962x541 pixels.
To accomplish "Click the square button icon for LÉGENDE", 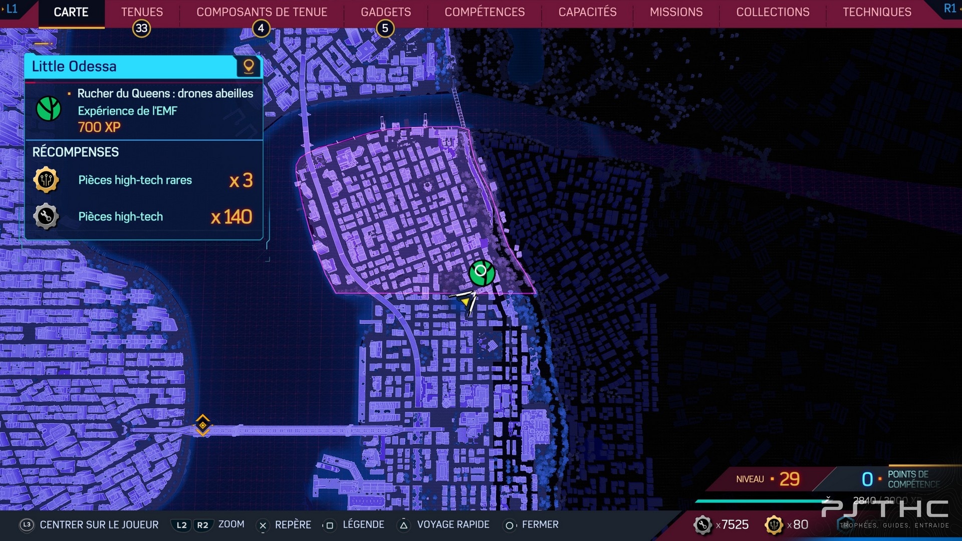I will [329, 525].
